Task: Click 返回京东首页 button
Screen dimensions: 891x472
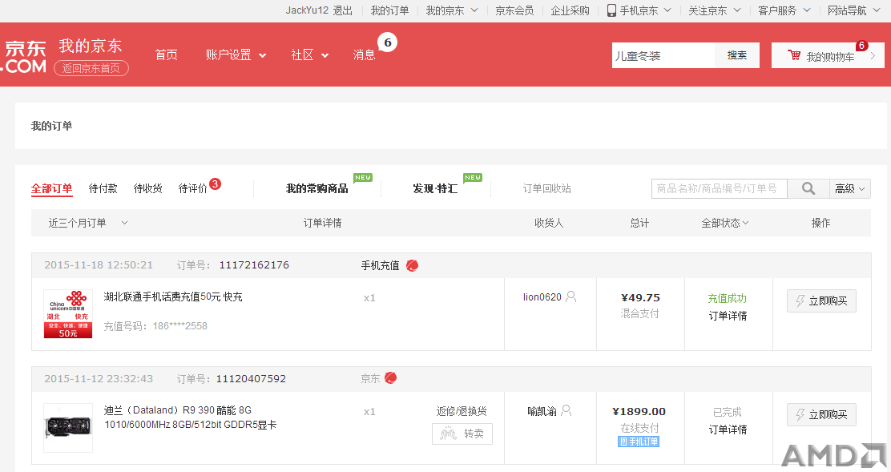Action: 91,68
